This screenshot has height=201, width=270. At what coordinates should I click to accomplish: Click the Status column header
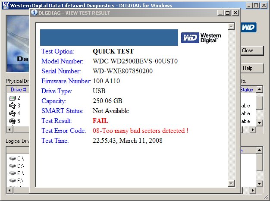click(248, 90)
